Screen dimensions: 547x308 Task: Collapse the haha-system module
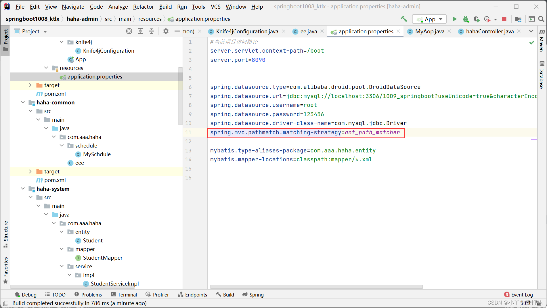[23, 189]
